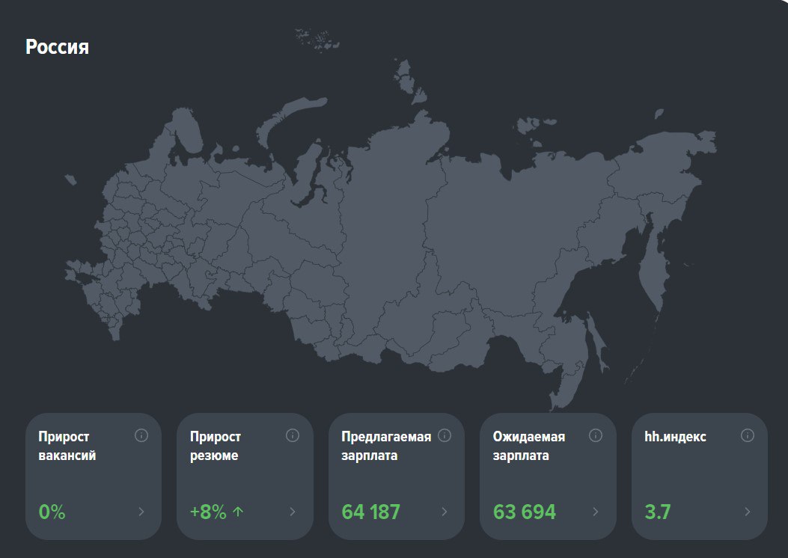Click info icon on Ожидаемая зарплата card

click(x=596, y=435)
